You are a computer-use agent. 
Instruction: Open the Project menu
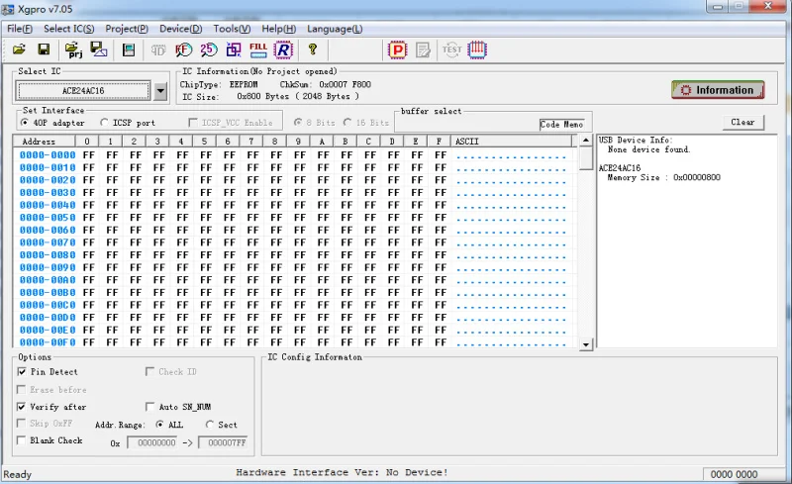click(x=127, y=29)
